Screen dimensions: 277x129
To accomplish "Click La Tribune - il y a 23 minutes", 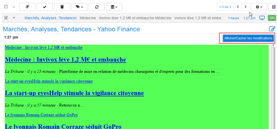I will 30,71.
